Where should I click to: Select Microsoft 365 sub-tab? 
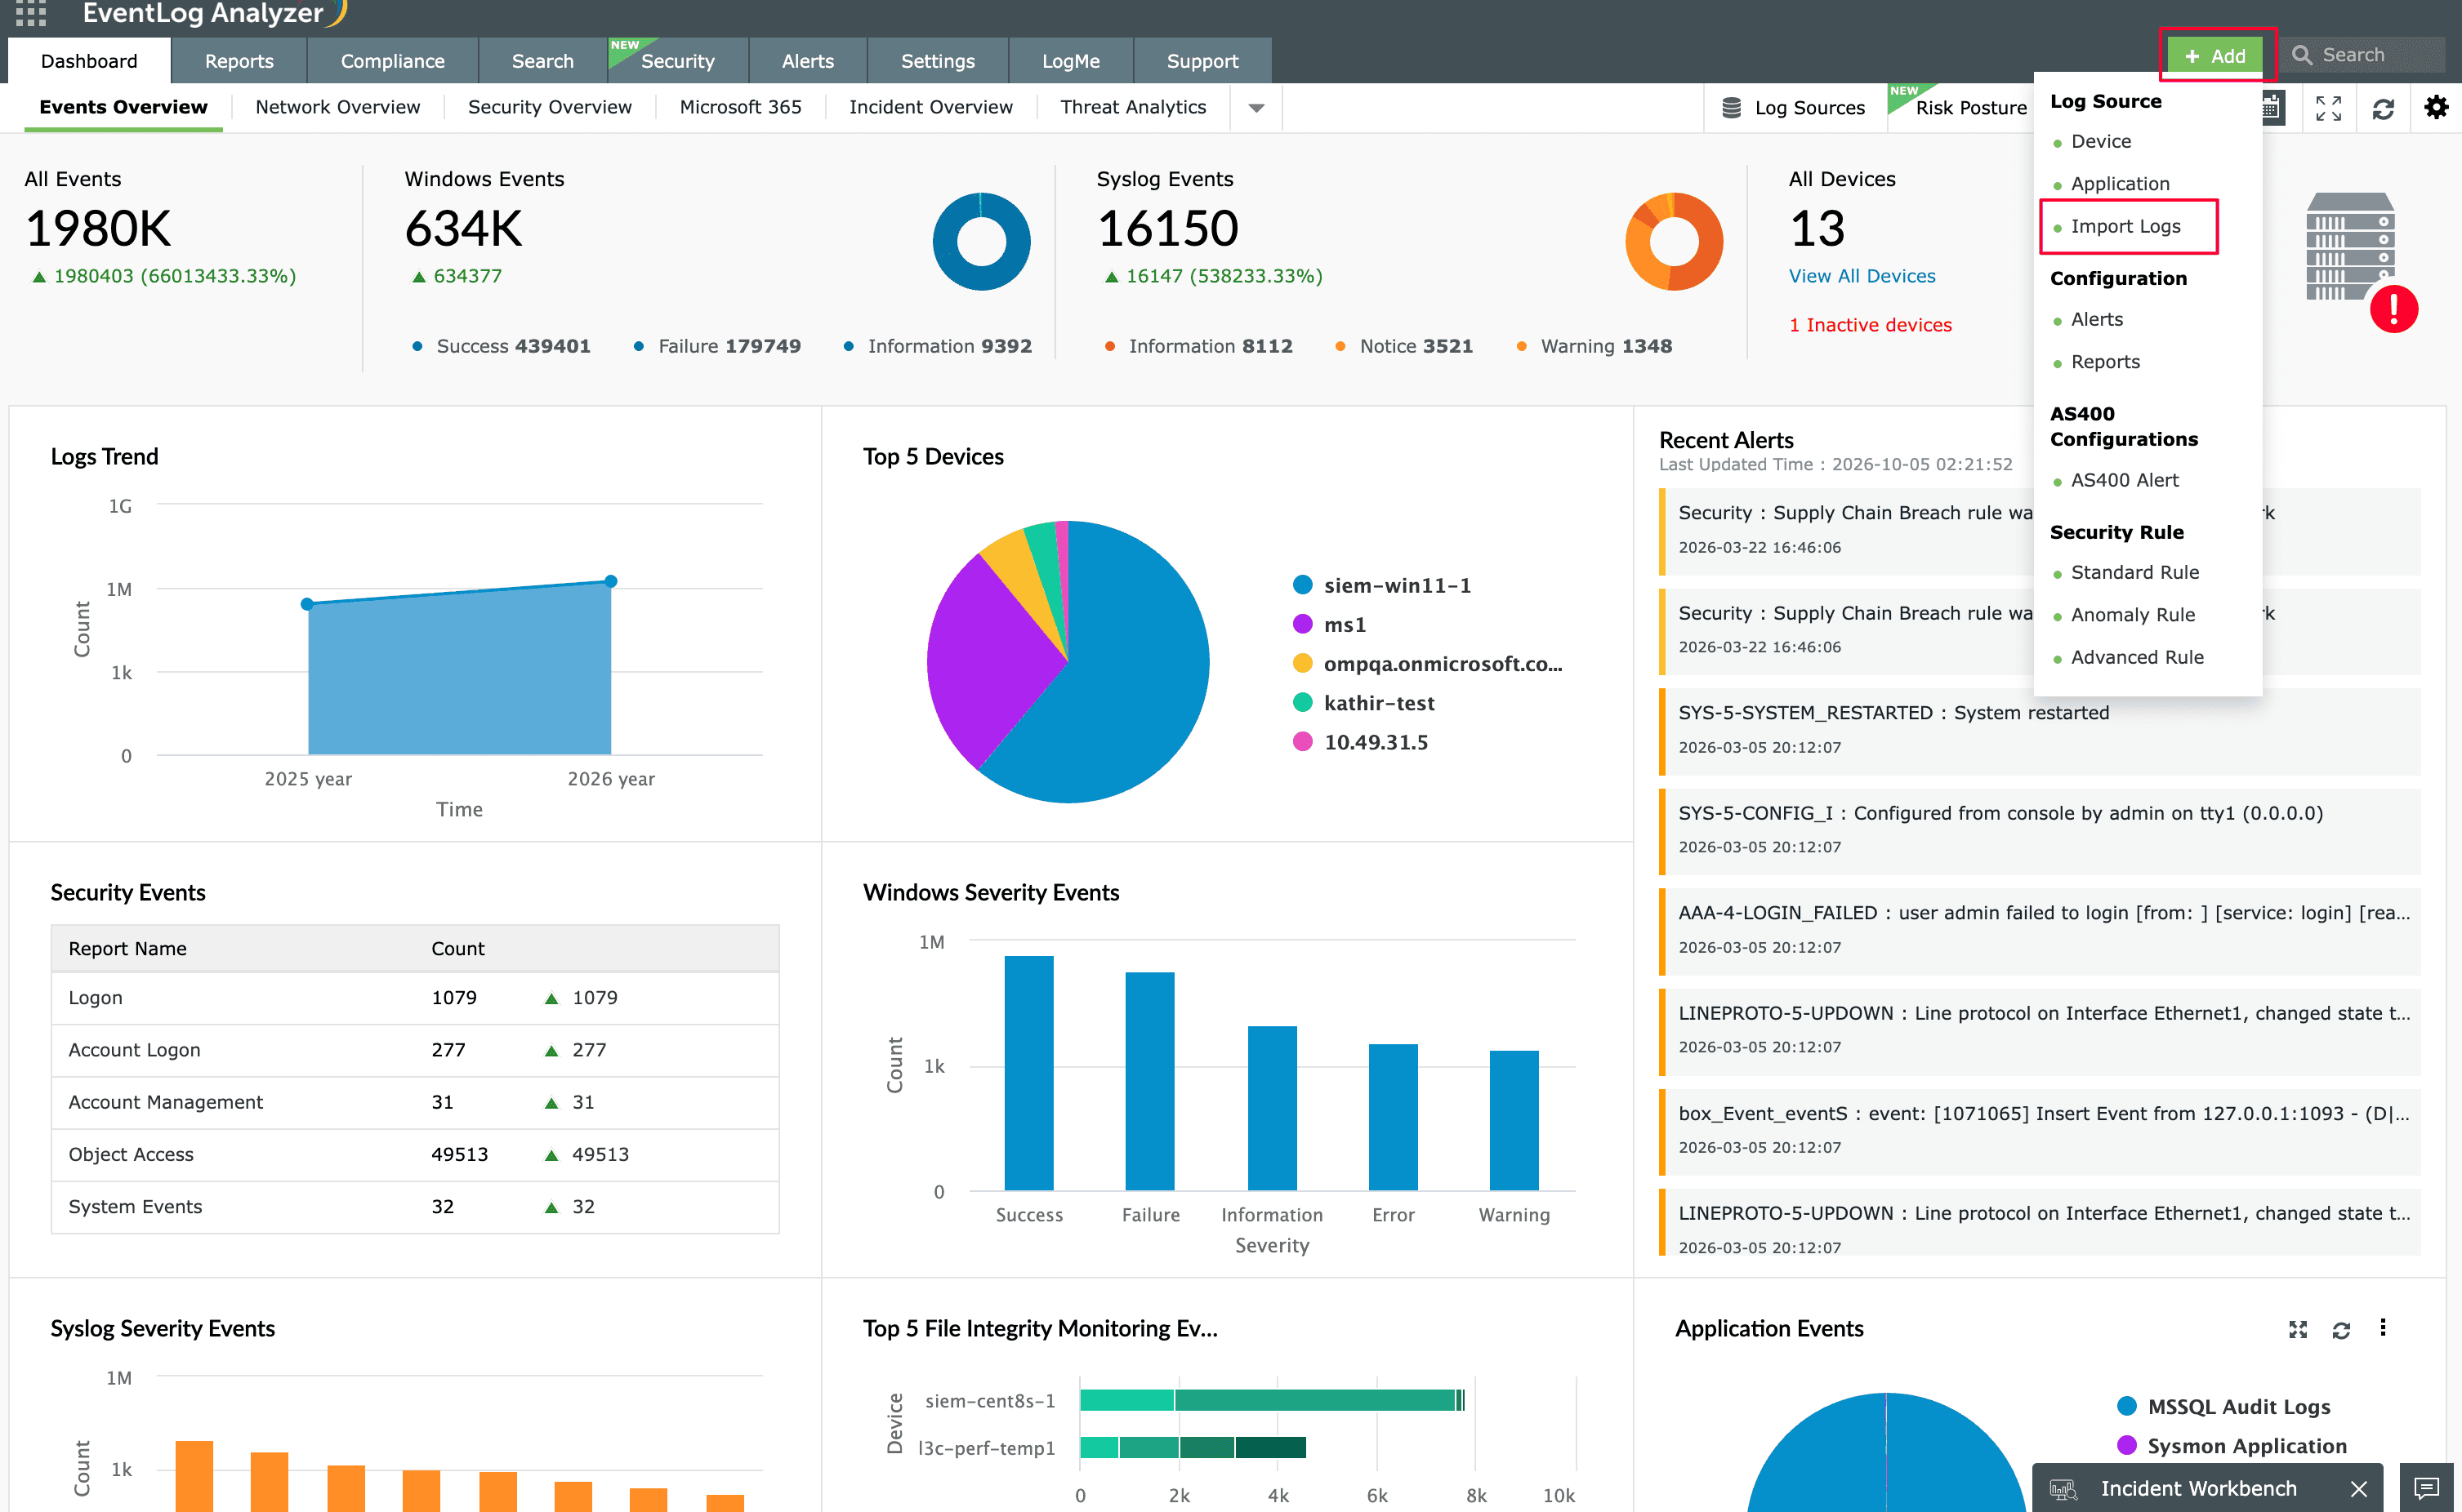pyautogui.click(x=740, y=107)
